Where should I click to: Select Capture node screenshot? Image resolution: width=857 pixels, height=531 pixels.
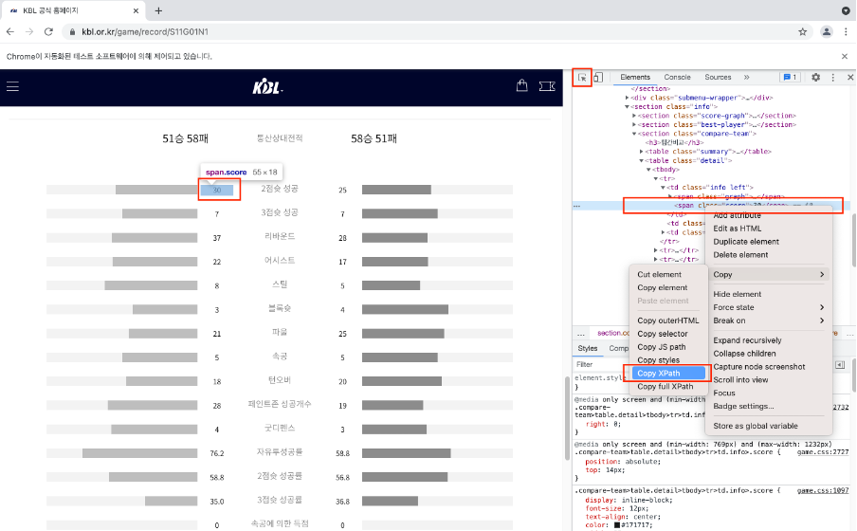(x=759, y=366)
